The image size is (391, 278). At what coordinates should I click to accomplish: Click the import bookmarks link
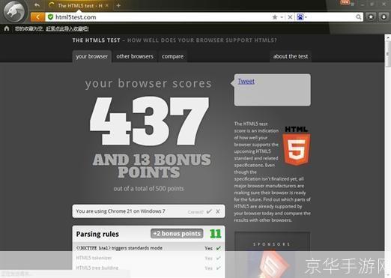(67, 28)
